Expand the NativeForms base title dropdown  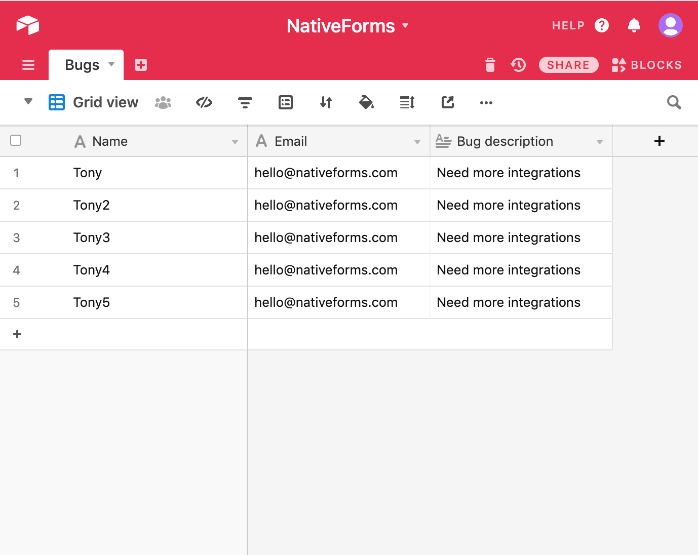[405, 25]
